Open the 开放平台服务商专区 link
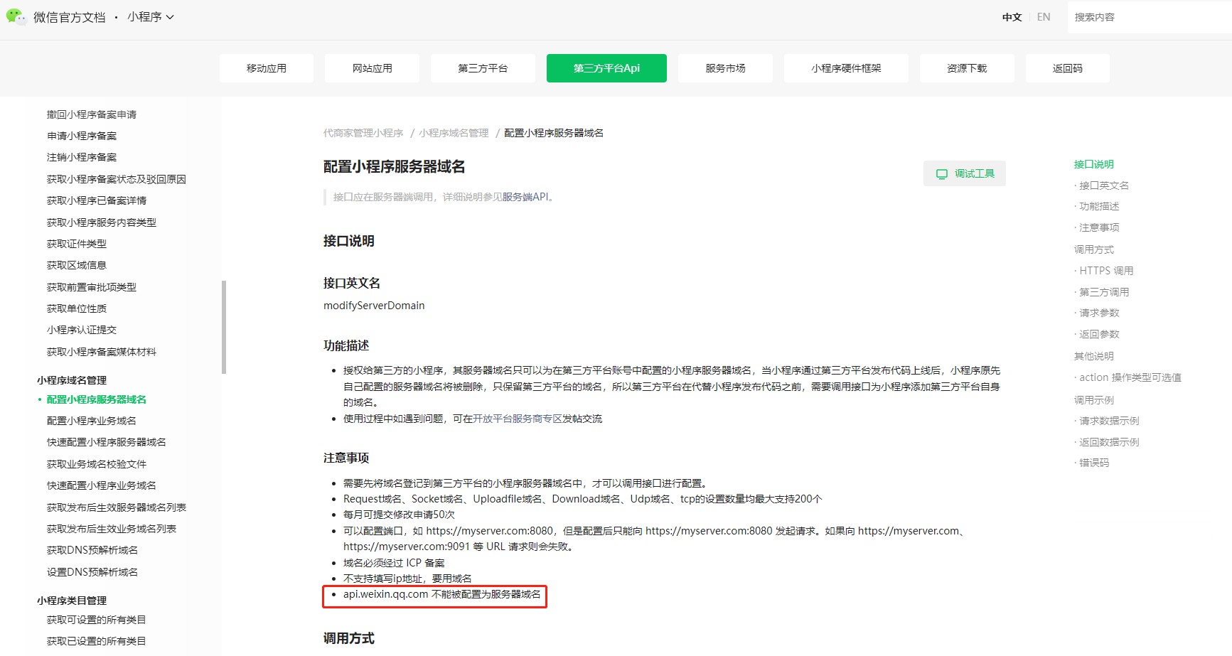Viewport: 1232px width, 656px height. pyautogui.click(x=518, y=419)
